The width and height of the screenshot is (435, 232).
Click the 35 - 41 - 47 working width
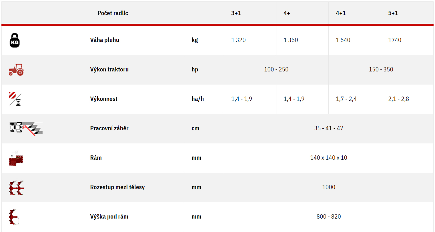click(x=329, y=128)
